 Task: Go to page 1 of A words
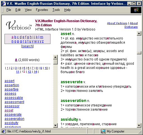8,68
